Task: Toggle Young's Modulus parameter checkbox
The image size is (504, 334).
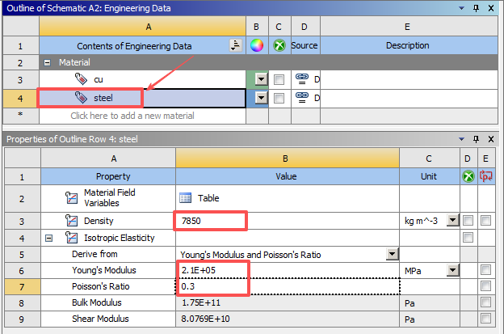Action: [x=485, y=269]
